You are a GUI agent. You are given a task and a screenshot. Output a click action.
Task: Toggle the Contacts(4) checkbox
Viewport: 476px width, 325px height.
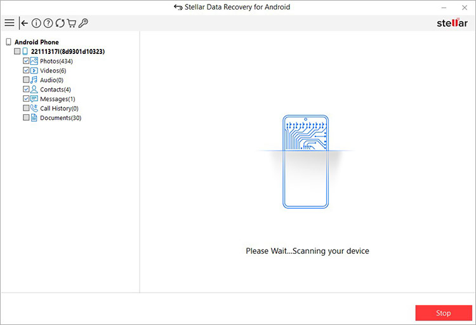point(26,90)
